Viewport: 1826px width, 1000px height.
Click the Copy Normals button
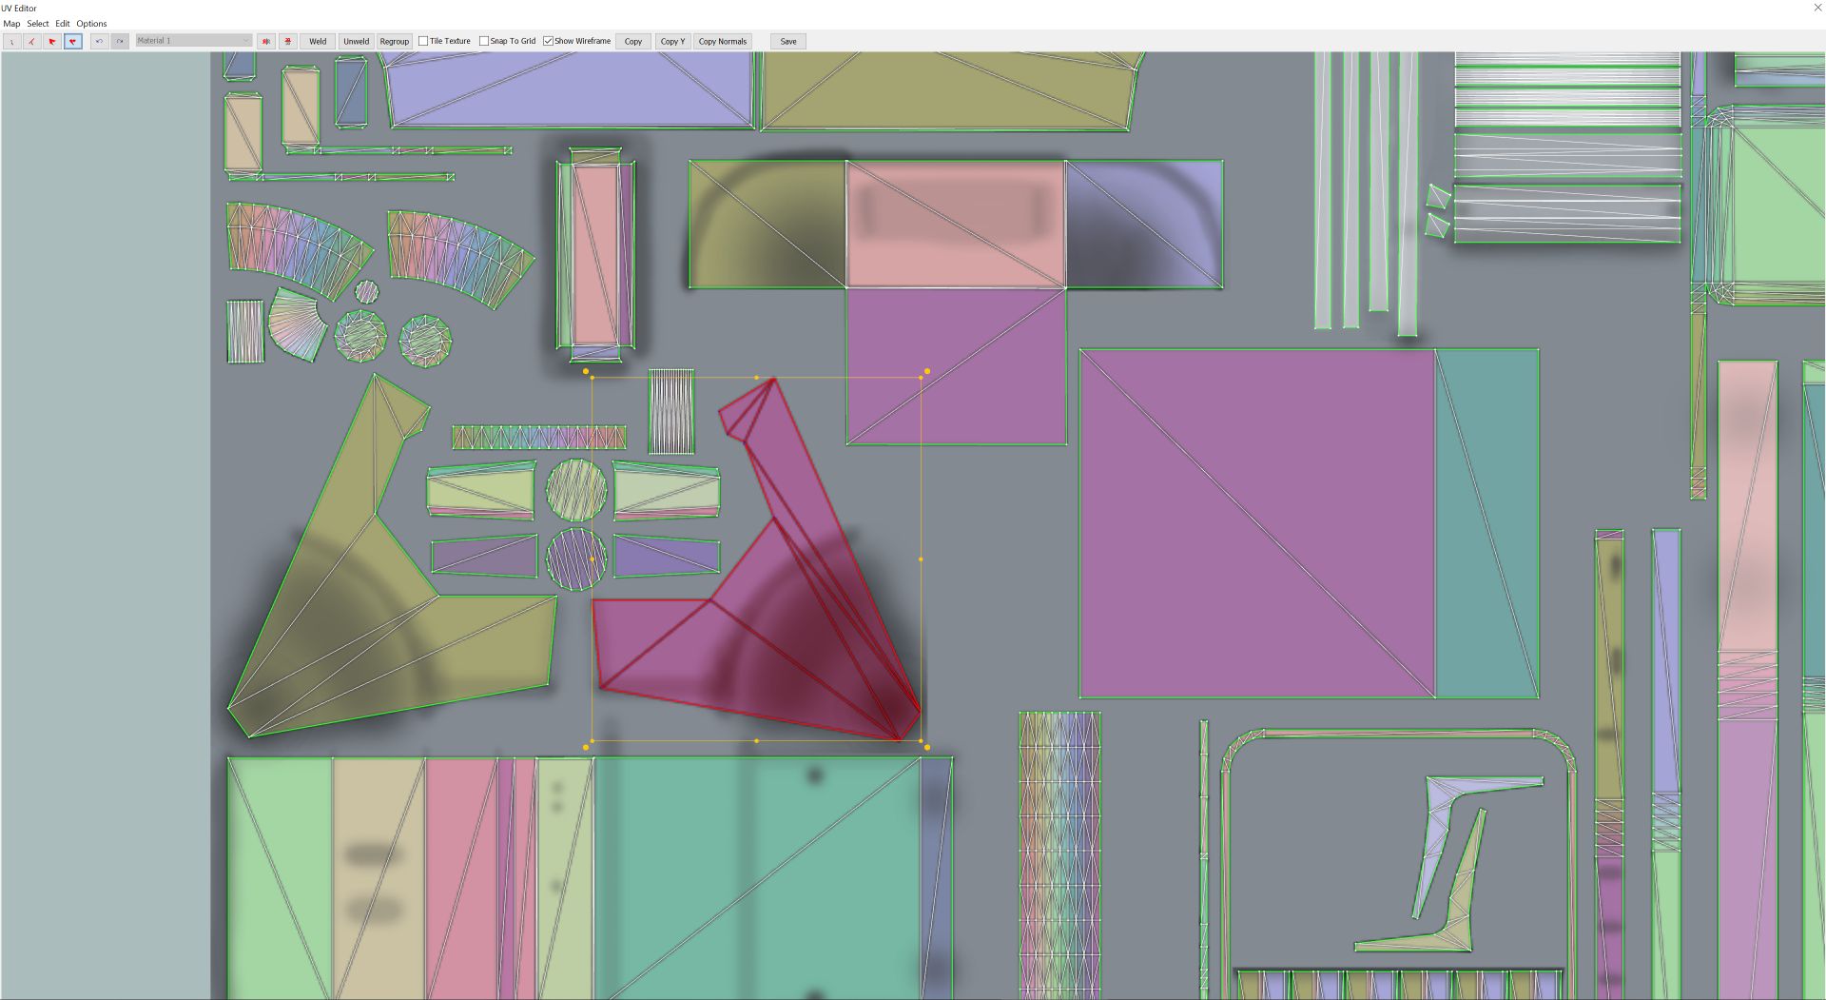point(723,41)
